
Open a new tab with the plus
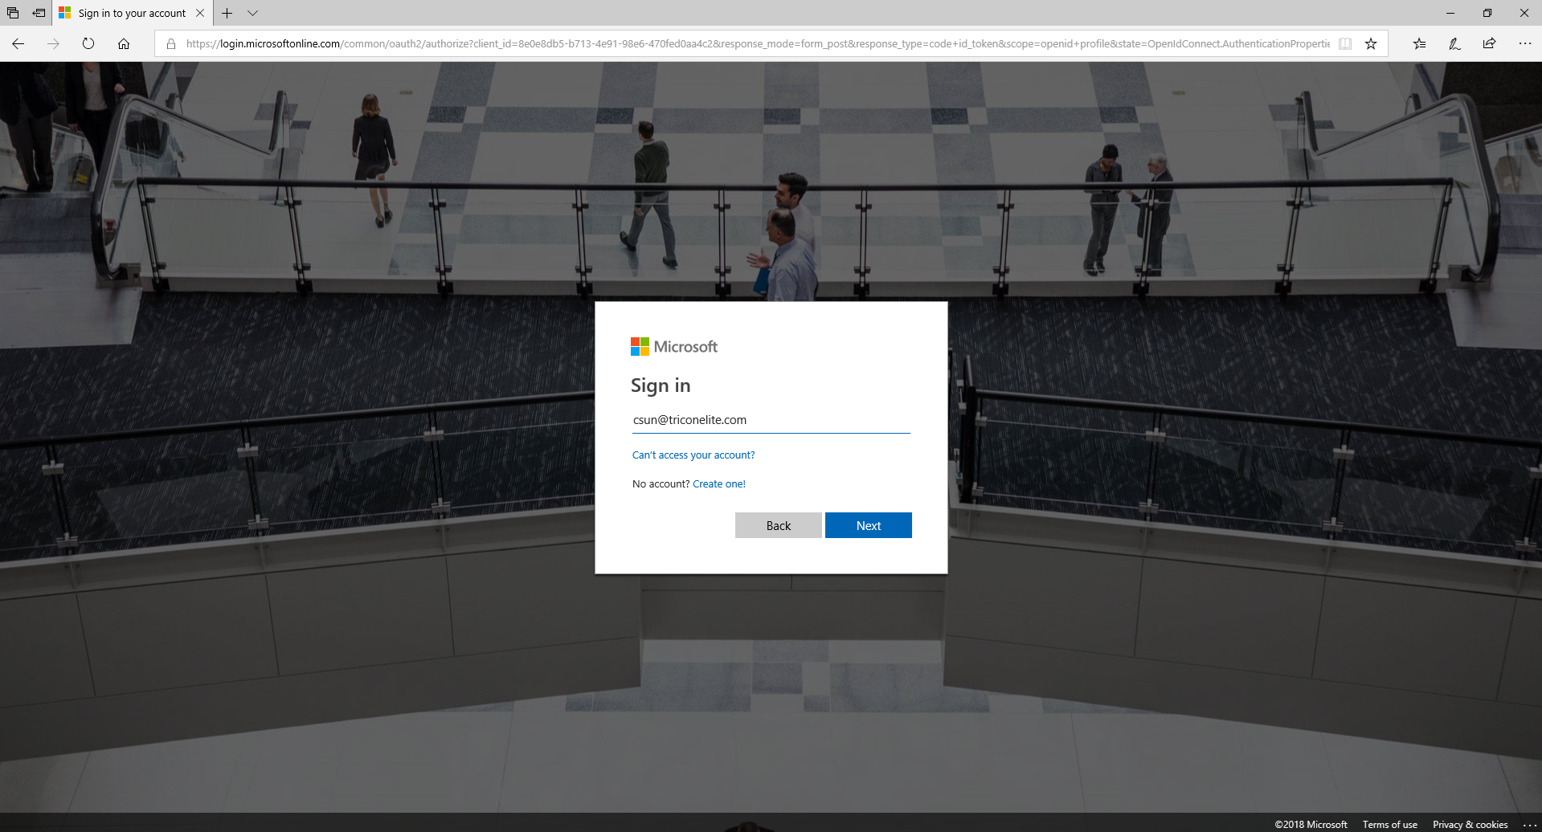[227, 13]
